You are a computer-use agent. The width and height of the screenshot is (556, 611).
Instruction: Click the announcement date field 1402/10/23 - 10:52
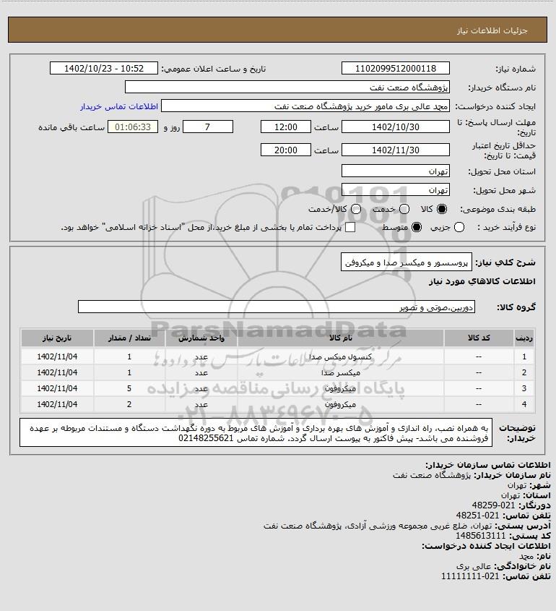click(x=104, y=68)
